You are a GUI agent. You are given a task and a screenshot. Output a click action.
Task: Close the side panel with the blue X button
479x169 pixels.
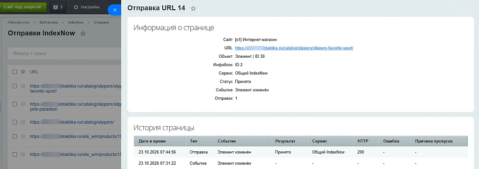(115, 10)
